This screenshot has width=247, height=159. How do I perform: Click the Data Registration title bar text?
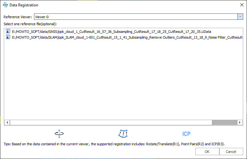point(24,5)
